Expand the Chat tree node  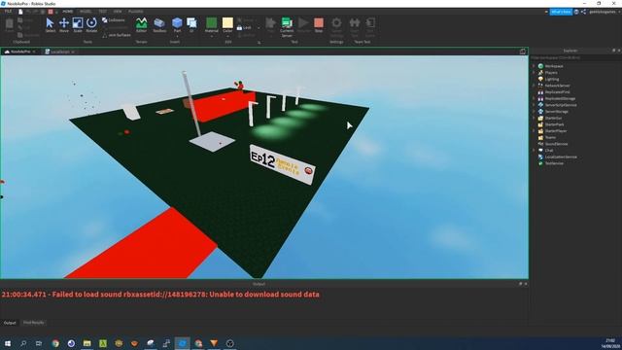click(534, 151)
